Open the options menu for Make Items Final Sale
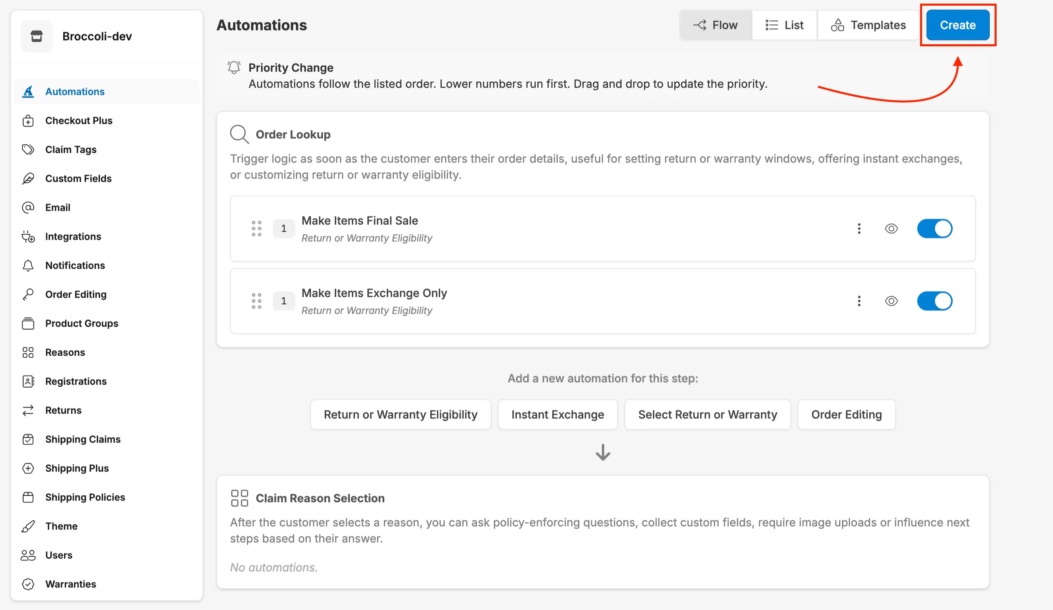Screen dimensions: 1053x610 (859, 229)
